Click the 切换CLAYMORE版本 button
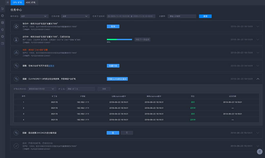265x158 pixels. [117, 79]
